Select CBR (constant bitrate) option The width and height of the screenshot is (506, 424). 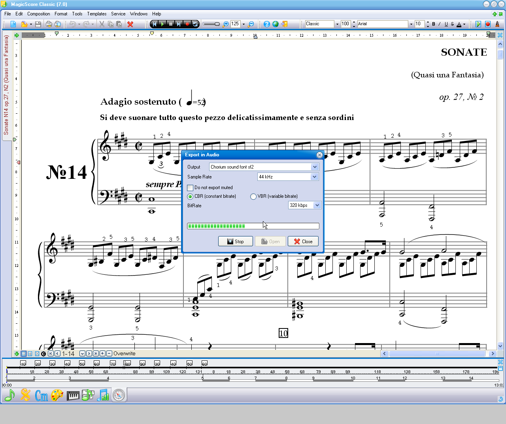coord(190,197)
